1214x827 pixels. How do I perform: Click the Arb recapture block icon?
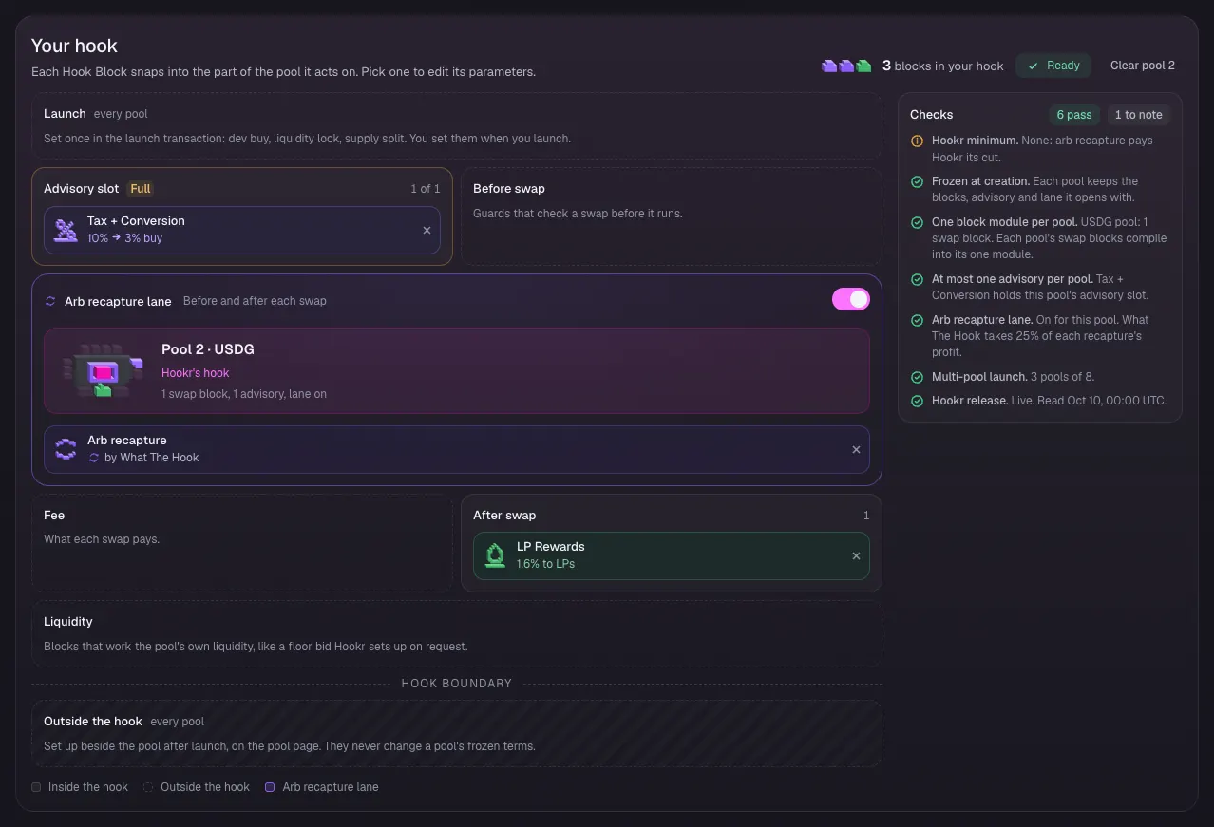pos(66,449)
